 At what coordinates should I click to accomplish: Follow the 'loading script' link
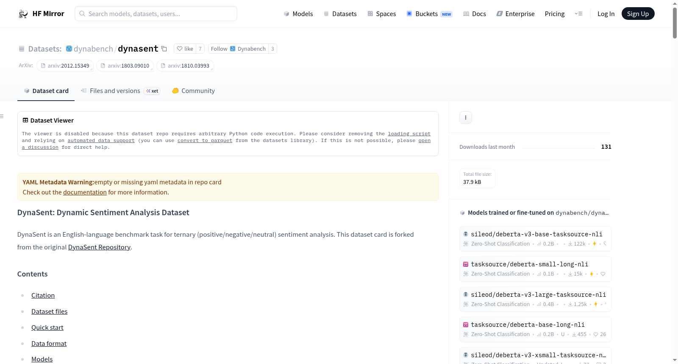pyautogui.click(x=409, y=134)
